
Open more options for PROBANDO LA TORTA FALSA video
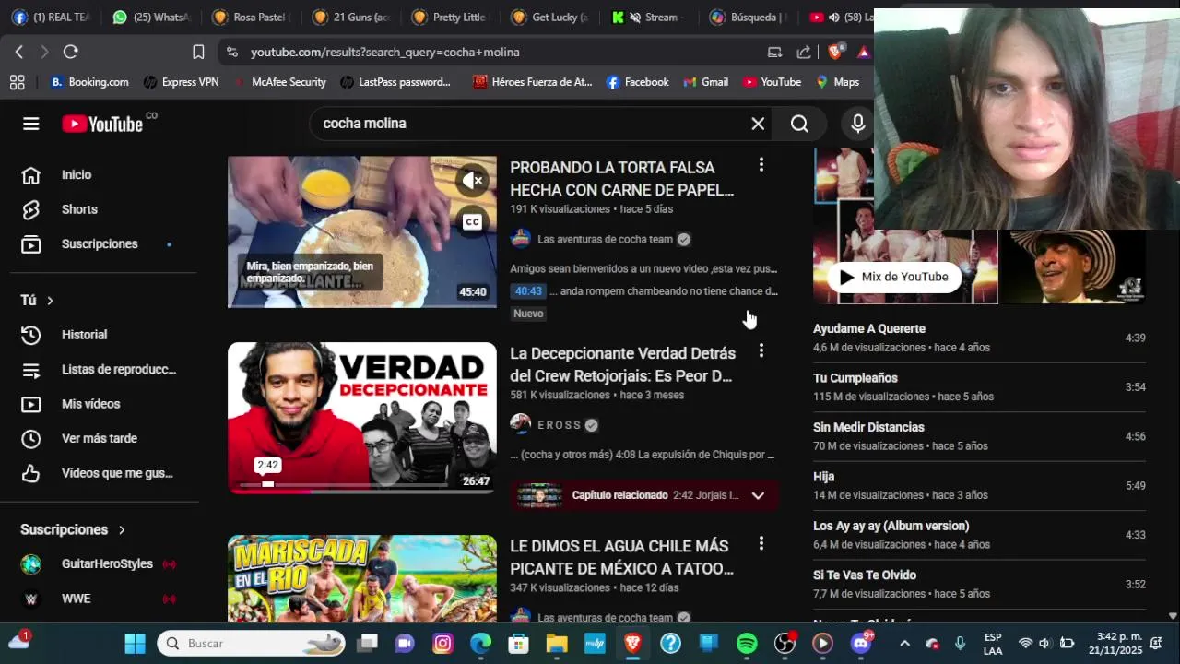pyautogui.click(x=761, y=165)
